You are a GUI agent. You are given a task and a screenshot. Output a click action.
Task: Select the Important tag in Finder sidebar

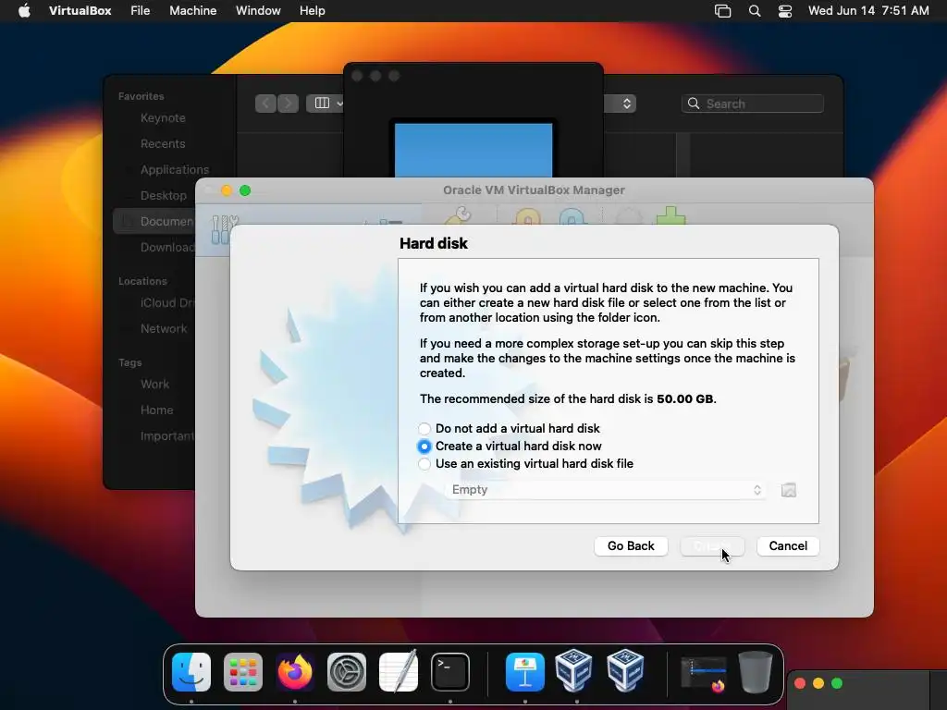(x=166, y=436)
